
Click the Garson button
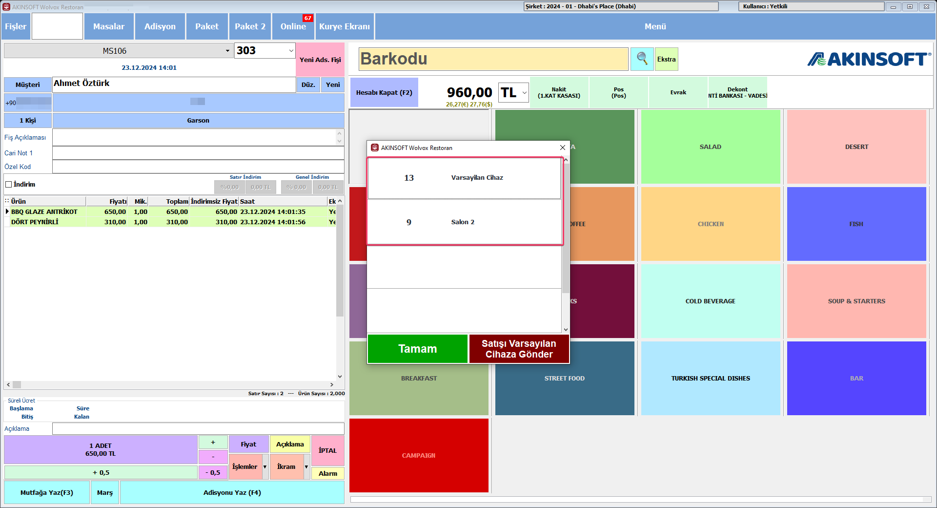pyautogui.click(x=198, y=120)
